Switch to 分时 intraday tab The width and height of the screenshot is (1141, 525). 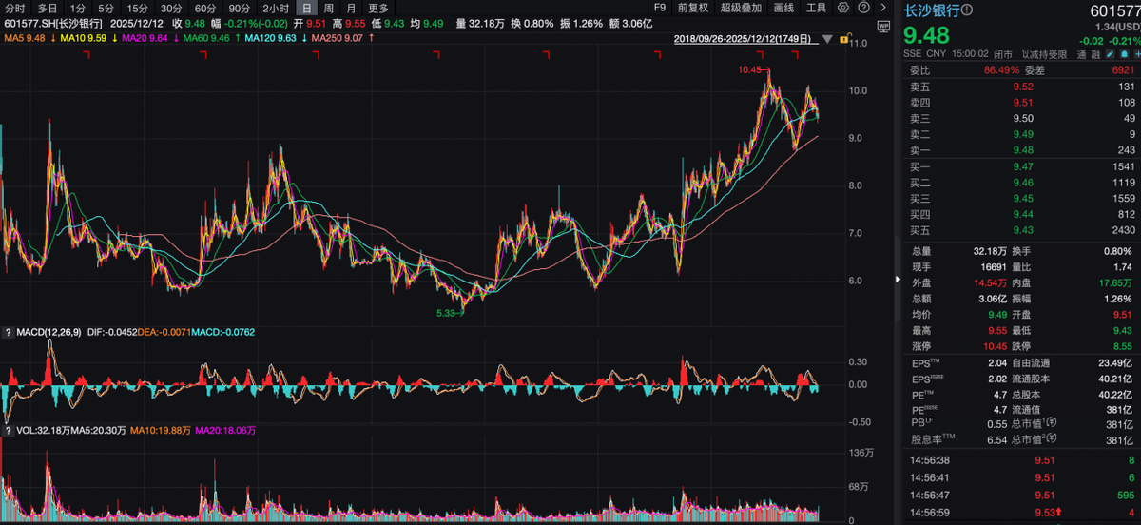click(x=14, y=8)
